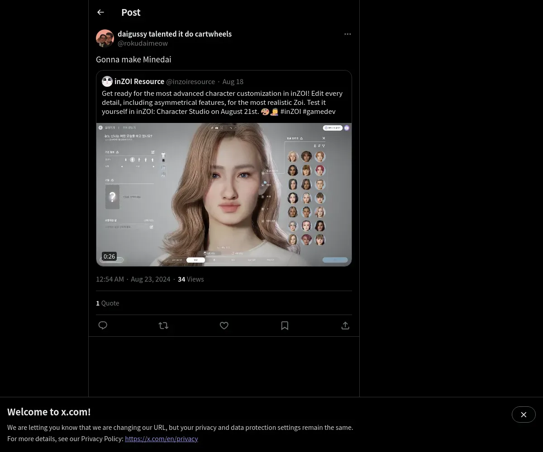Viewport: 543px width, 452px height.
Task: Click the @inzoiresource handle
Action: (191, 81)
